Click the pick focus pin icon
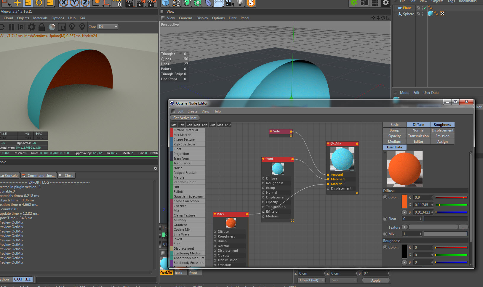 (72, 27)
